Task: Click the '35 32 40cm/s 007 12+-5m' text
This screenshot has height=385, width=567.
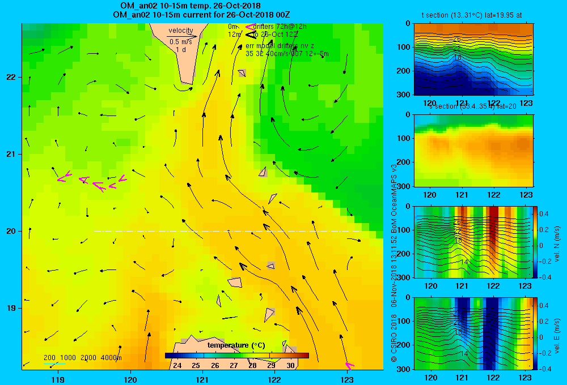Action: click(287, 54)
